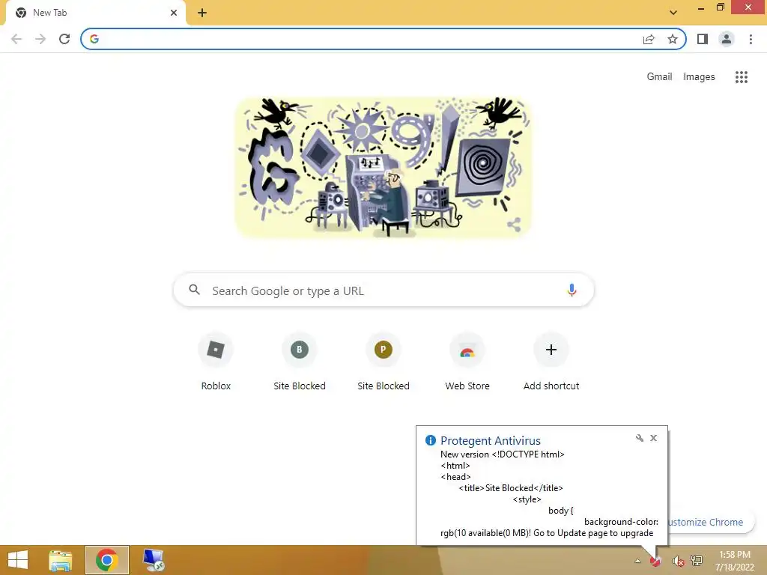Open the second Site Blocked shortcut (P)
Viewport: 767px width, 575px height.
coord(383,362)
